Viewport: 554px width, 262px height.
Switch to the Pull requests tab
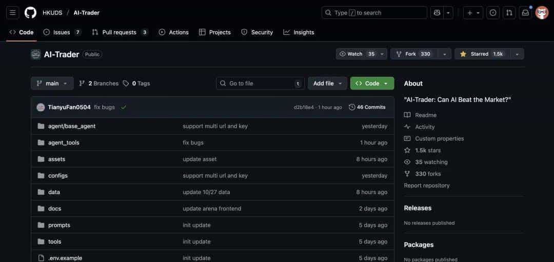click(120, 32)
